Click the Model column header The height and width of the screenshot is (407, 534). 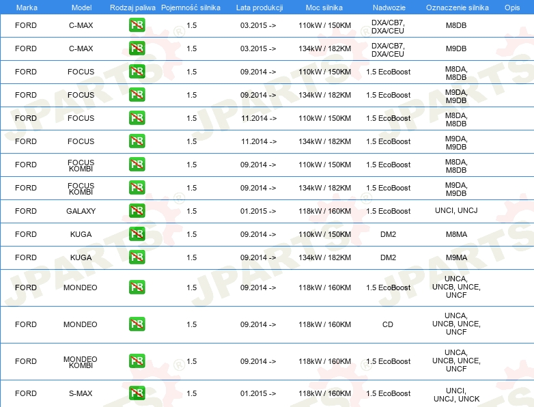click(x=82, y=8)
